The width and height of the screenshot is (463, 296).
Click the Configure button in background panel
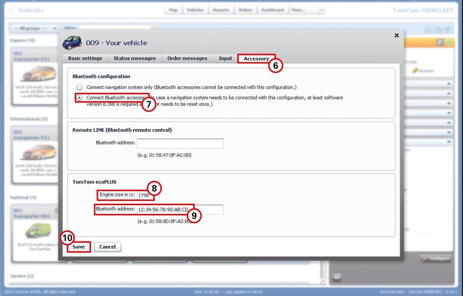[x=436, y=258]
